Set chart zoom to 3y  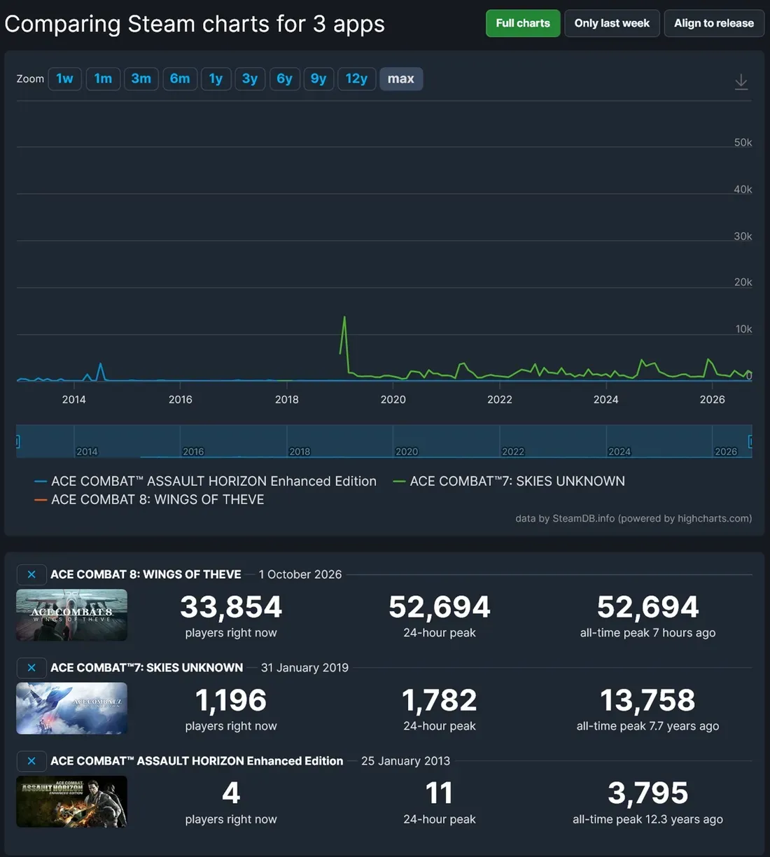pyautogui.click(x=250, y=78)
